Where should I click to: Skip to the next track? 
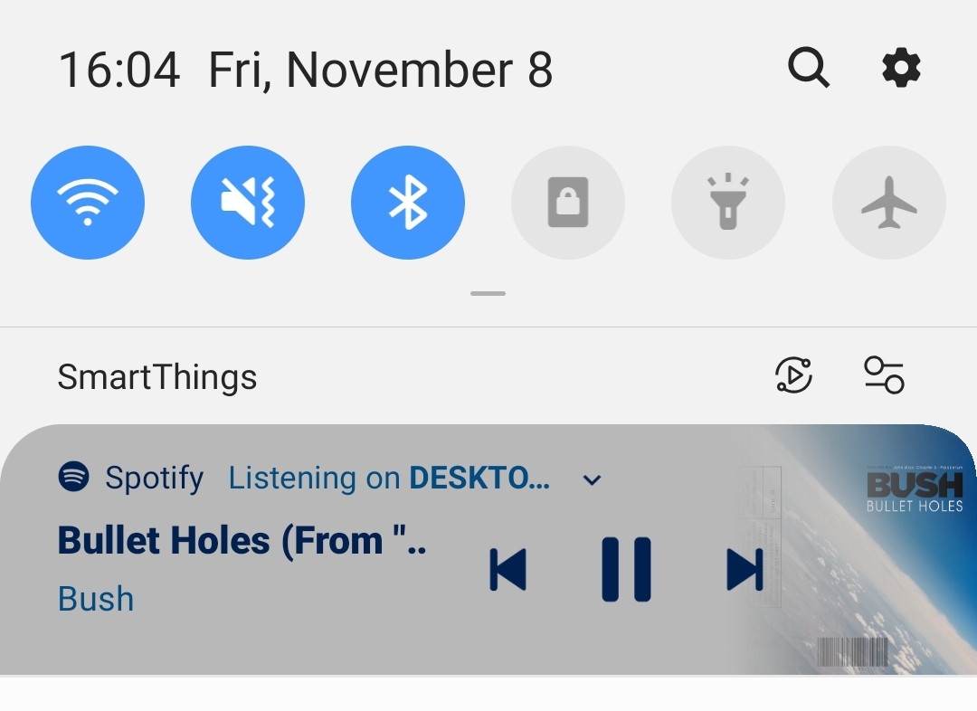coord(745,569)
